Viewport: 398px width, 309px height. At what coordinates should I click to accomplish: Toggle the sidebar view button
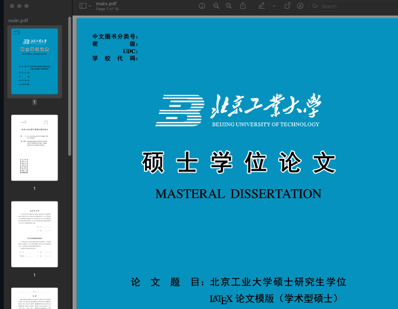point(83,6)
